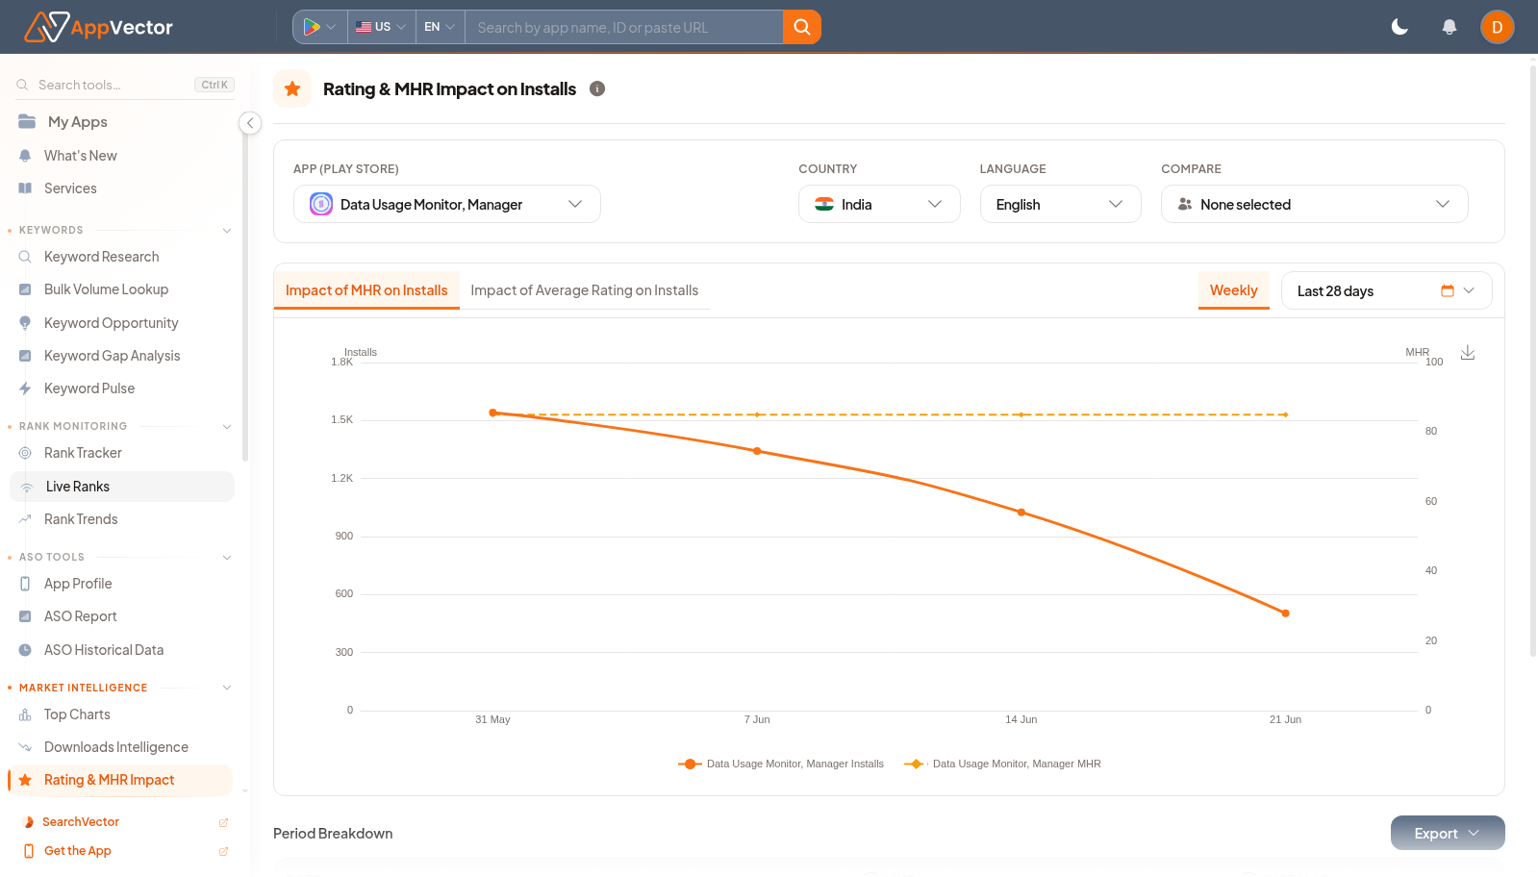Click the page title star icon
Viewport: 1538px width, 877px height.
(292, 88)
